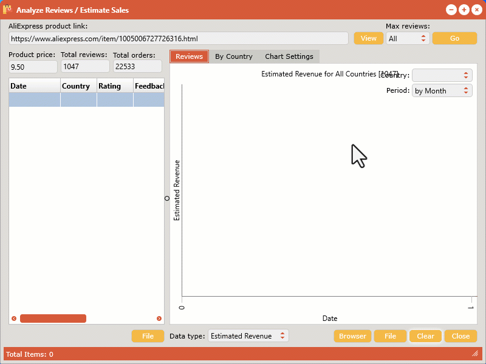Open the Chart Settings tab

289,56
